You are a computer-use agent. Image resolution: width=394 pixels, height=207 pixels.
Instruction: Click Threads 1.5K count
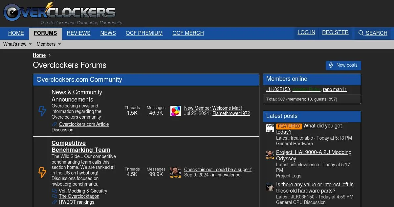click(x=132, y=110)
